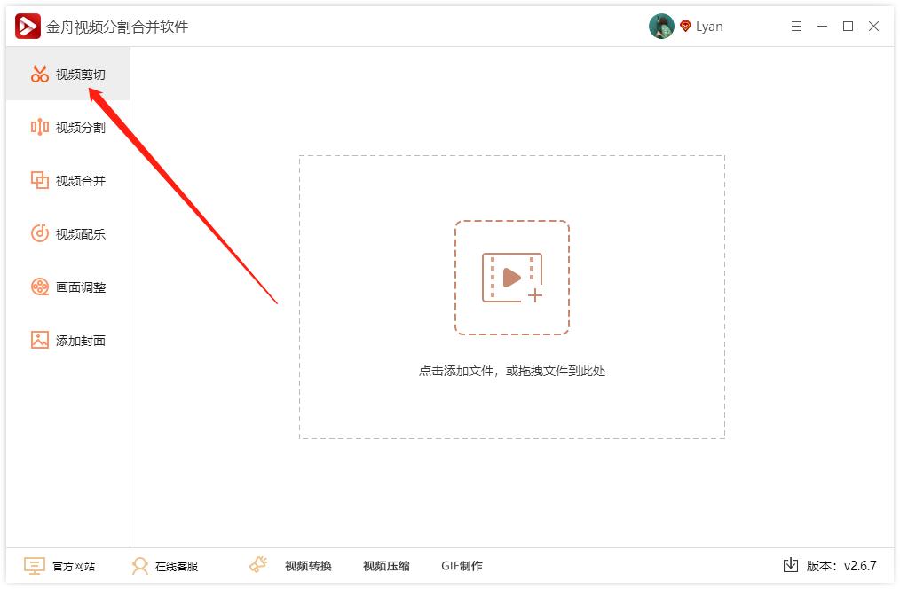Open the hamburger menu in title bar
The image size is (900, 589).
[x=796, y=27]
